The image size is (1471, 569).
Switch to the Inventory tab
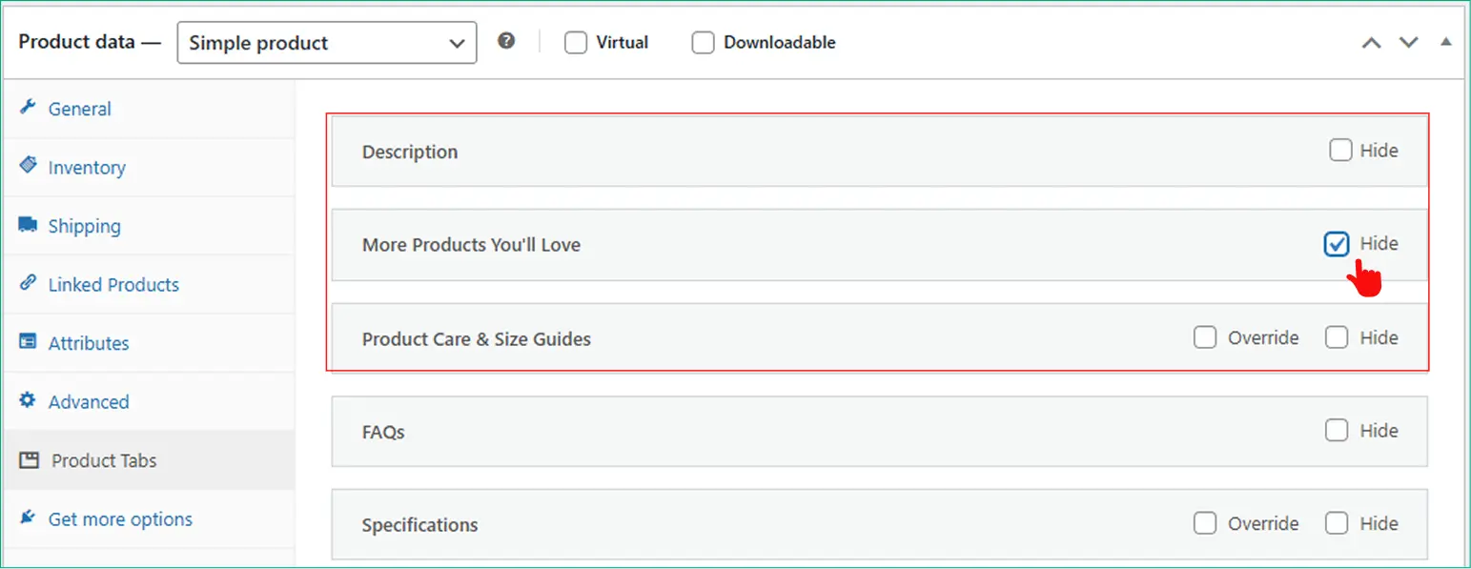point(87,167)
